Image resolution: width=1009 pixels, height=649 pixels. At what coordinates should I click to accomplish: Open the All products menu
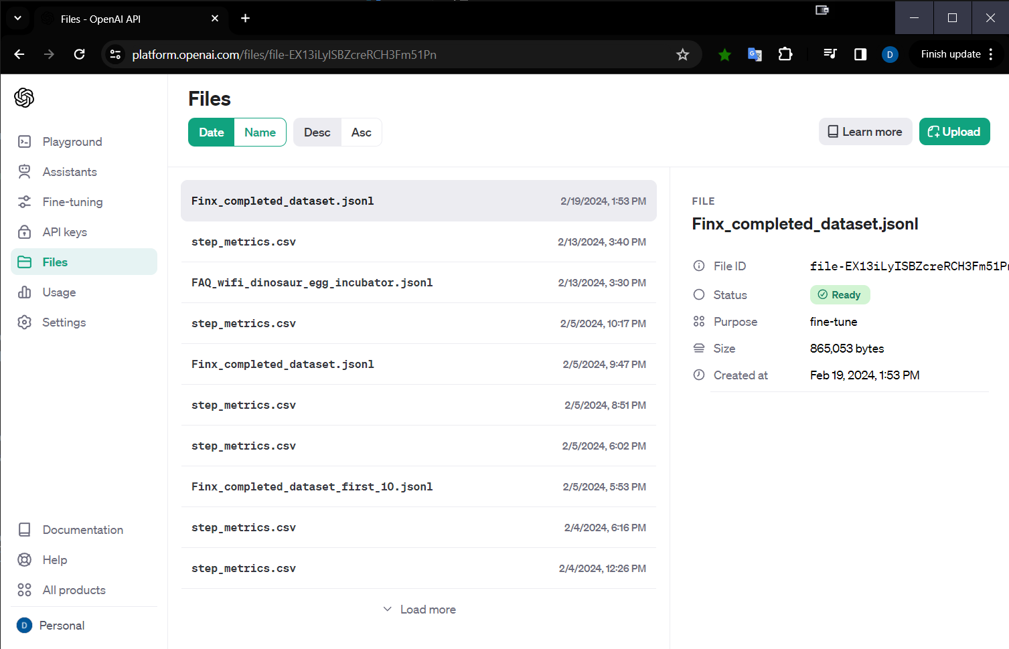click(x=74, y=589)
